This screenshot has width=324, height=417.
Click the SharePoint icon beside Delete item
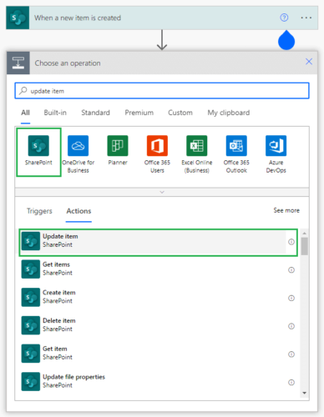point(31,325)
